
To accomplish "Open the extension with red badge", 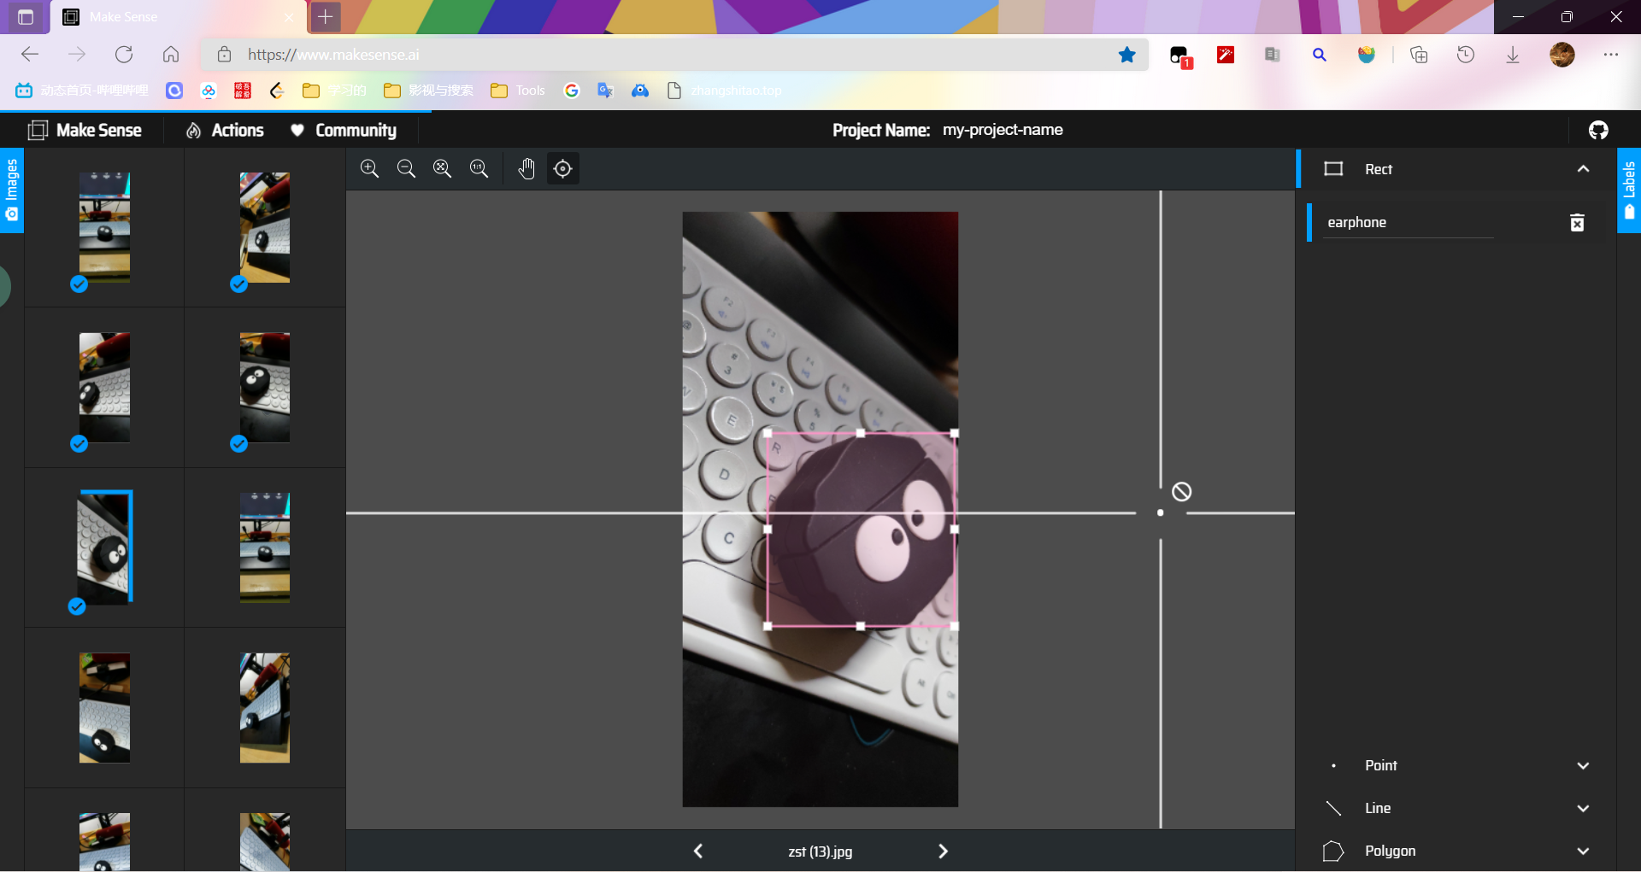I will click(x=1180, y=56).
